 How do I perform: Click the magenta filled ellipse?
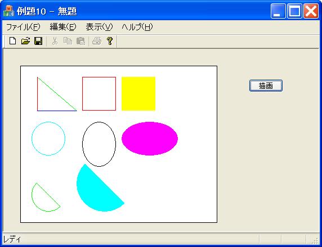(150, 139)
